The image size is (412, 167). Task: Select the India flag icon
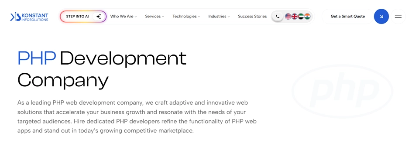coord(307,17)
